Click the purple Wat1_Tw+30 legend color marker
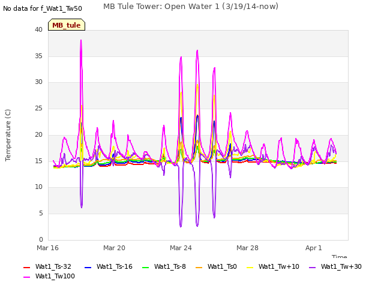 pos(313,267)
